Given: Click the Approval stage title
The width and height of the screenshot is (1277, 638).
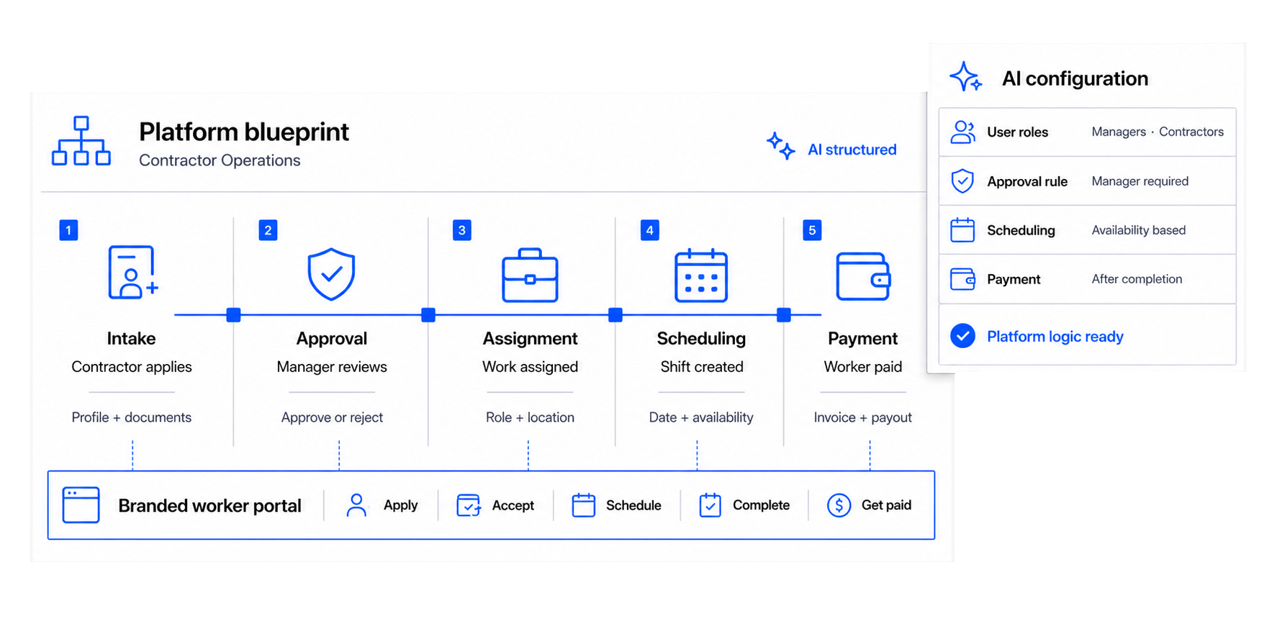Looking at the screenshot, I should 332,338.
